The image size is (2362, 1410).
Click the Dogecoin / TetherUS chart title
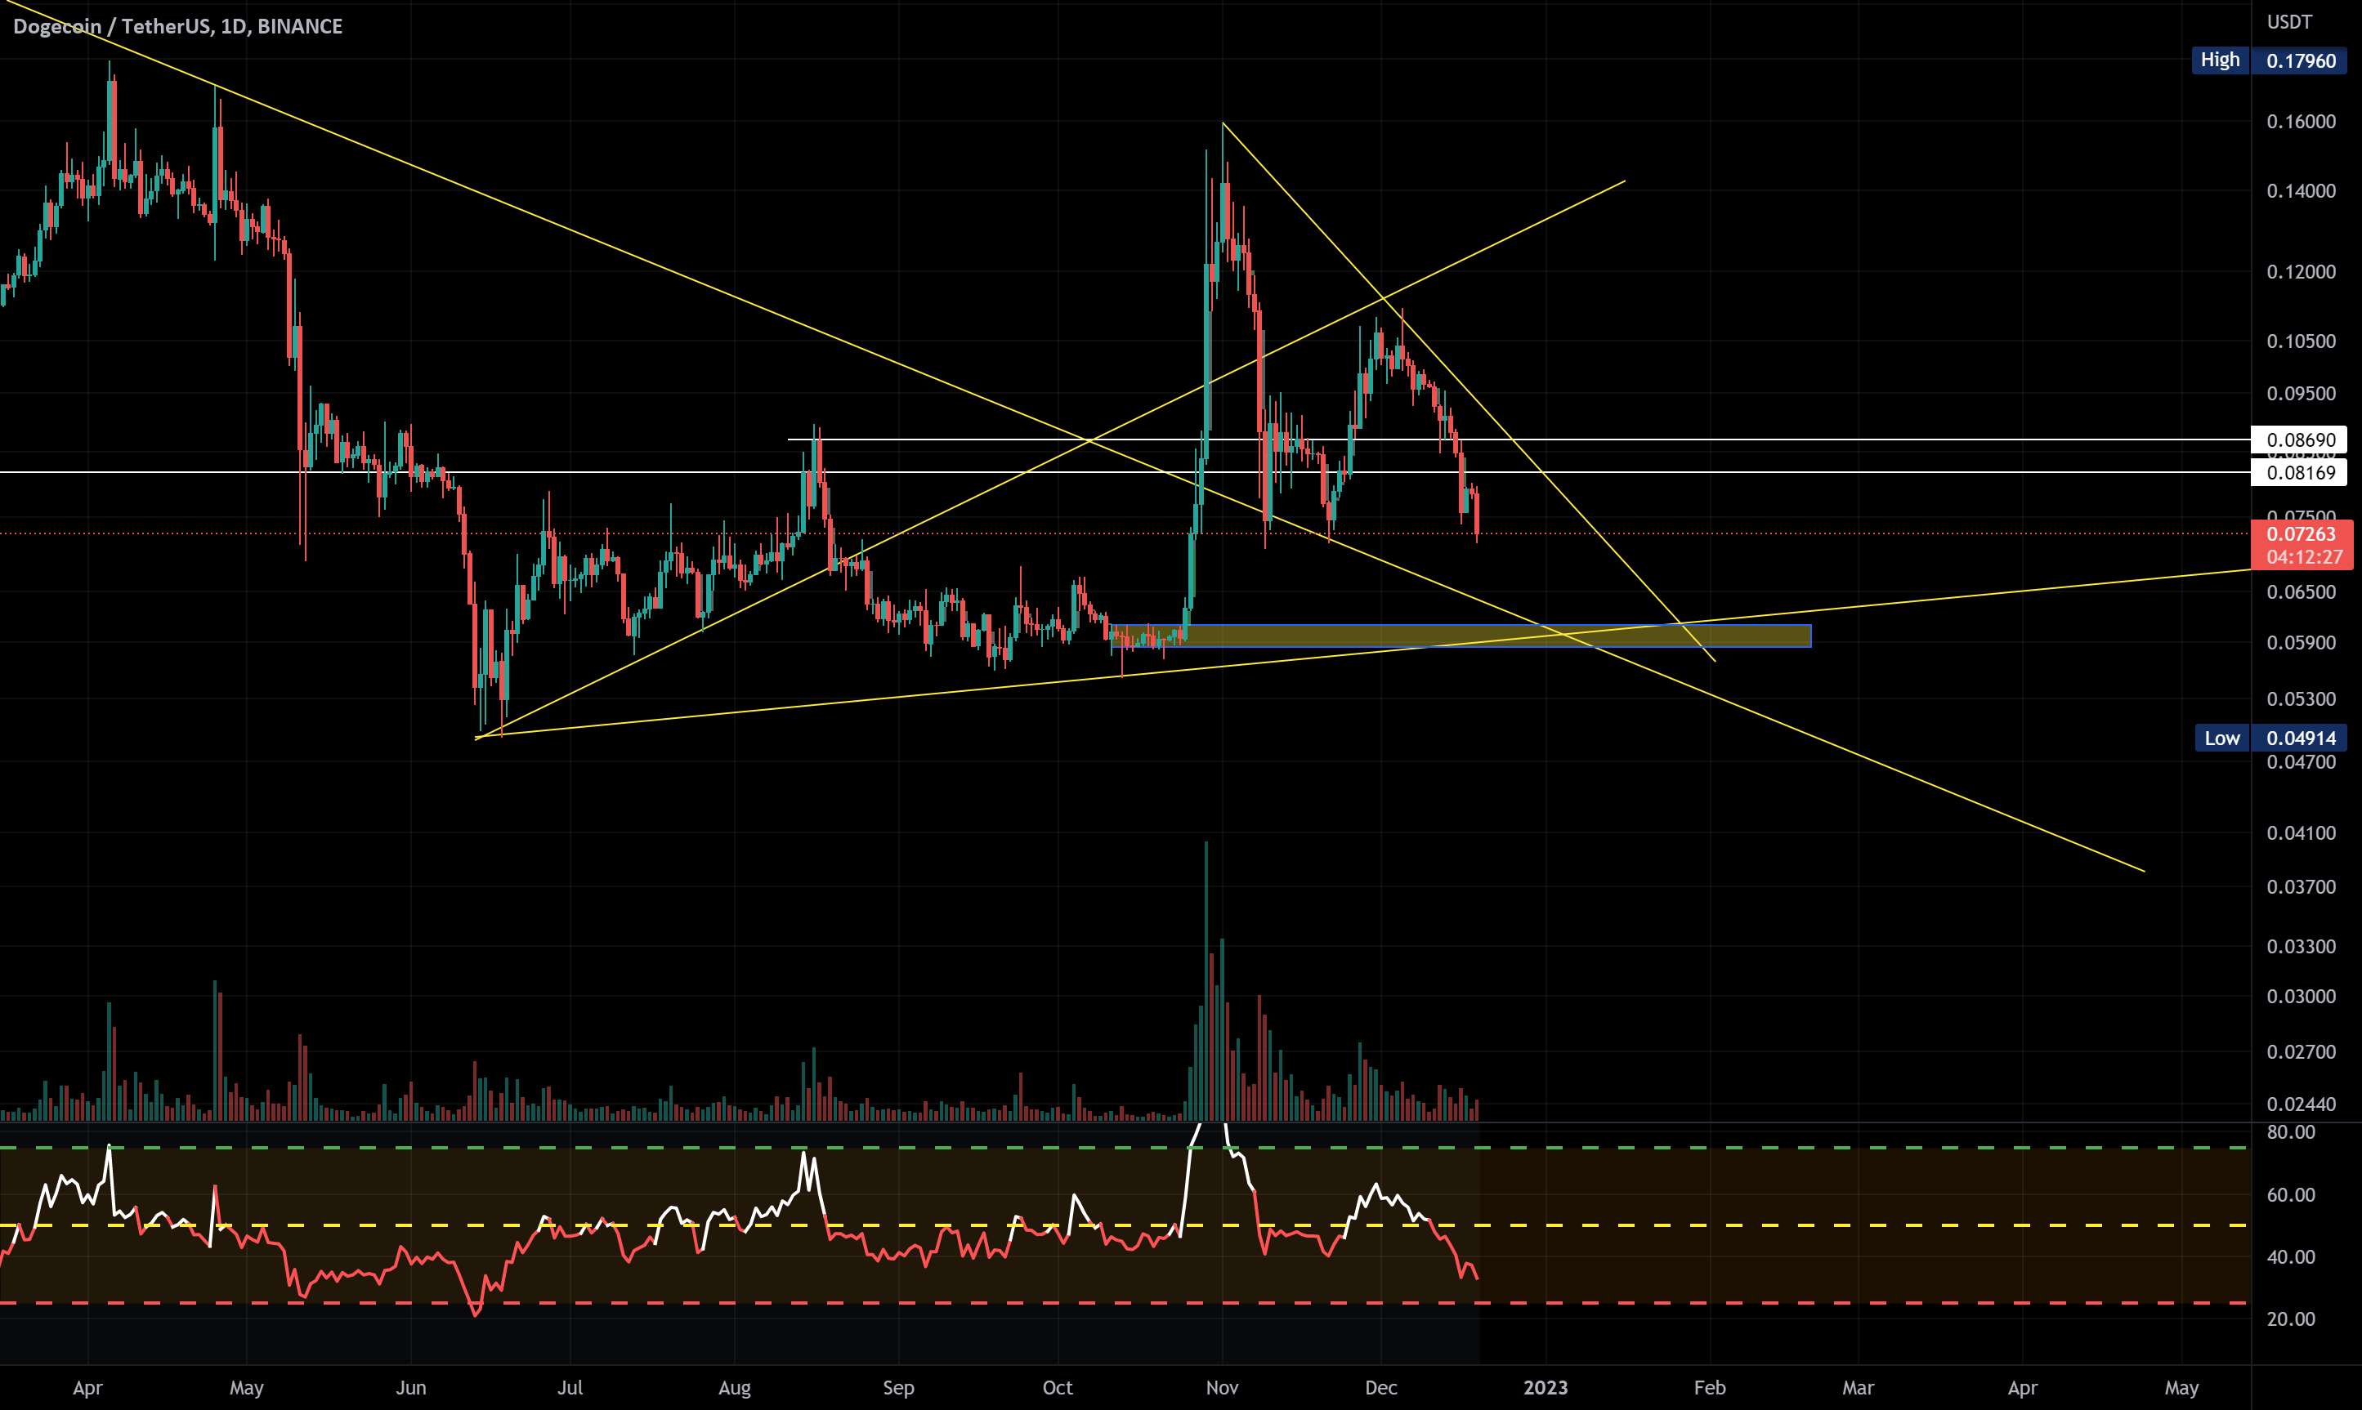[x=177, y=27]
